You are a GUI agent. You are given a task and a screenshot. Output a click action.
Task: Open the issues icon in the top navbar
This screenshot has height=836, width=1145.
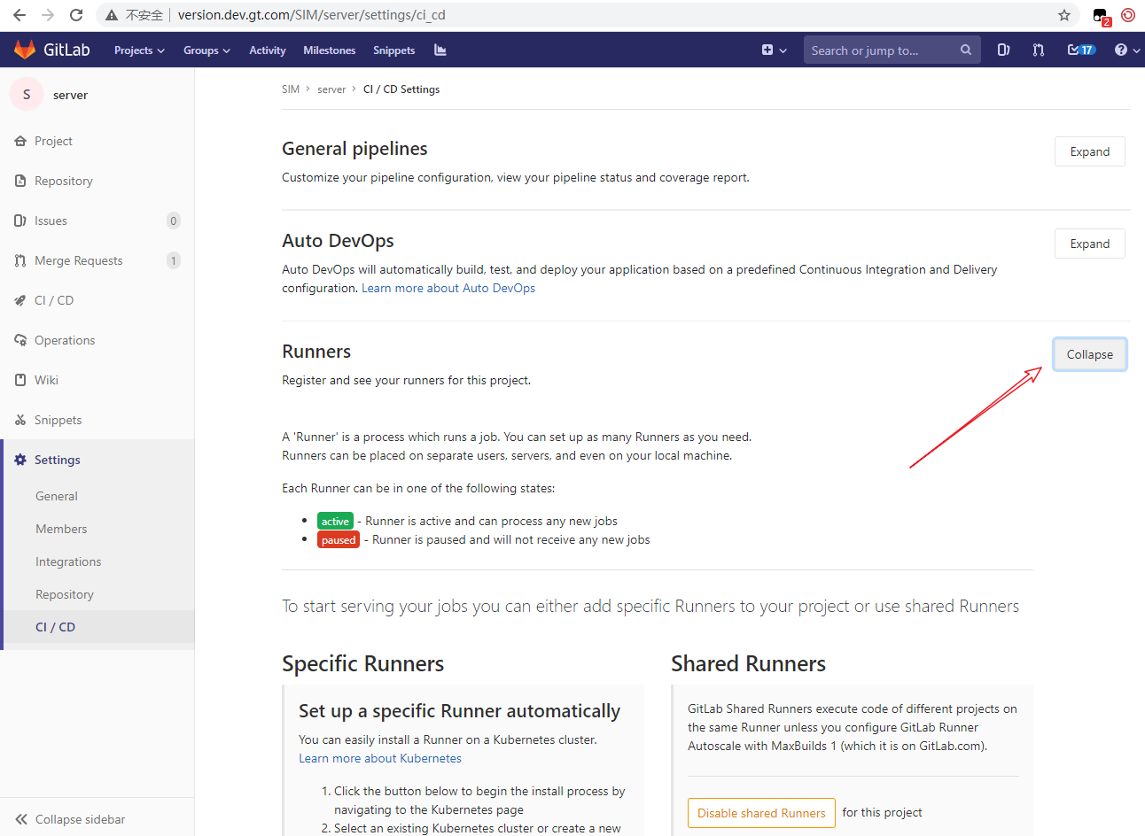pos(1003,50)
